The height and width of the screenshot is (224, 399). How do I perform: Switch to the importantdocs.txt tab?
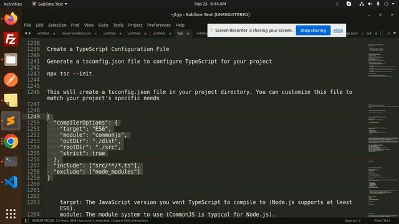pos(76,34)
